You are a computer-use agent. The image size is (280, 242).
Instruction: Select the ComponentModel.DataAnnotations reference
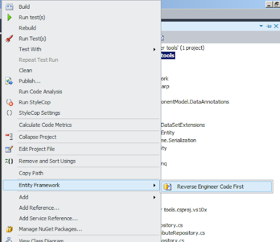tap(195, 102)
